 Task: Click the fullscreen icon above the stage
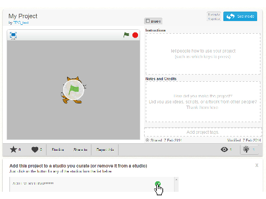click(13, 35)
